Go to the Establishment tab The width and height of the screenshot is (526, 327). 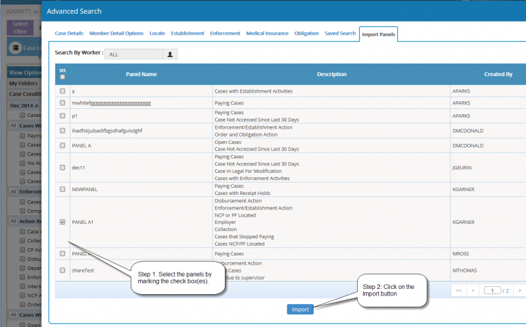click(x=187, y=33)
